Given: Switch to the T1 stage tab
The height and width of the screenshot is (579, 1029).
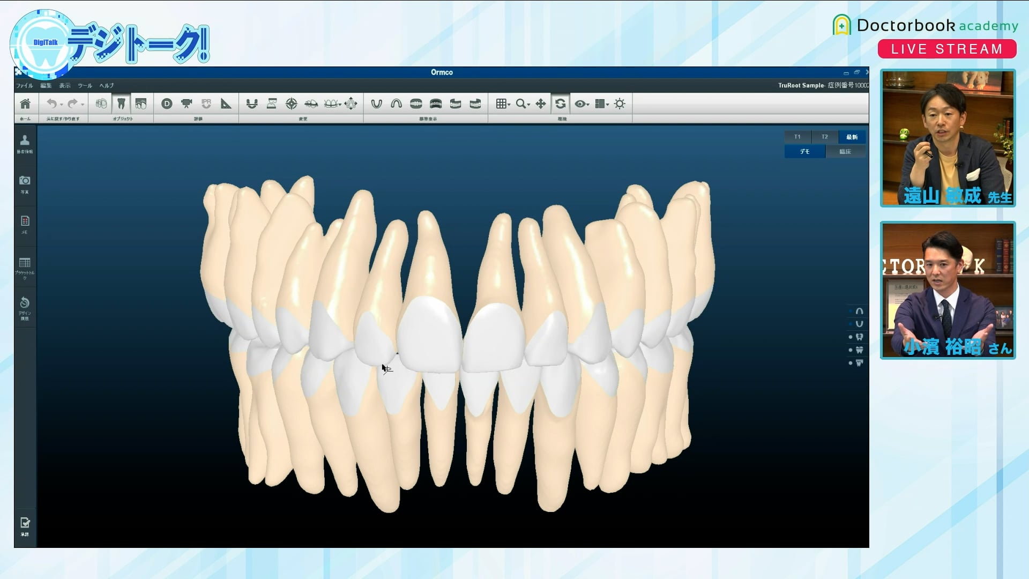Looking at the screenshot, I should [x=797, y=137].
